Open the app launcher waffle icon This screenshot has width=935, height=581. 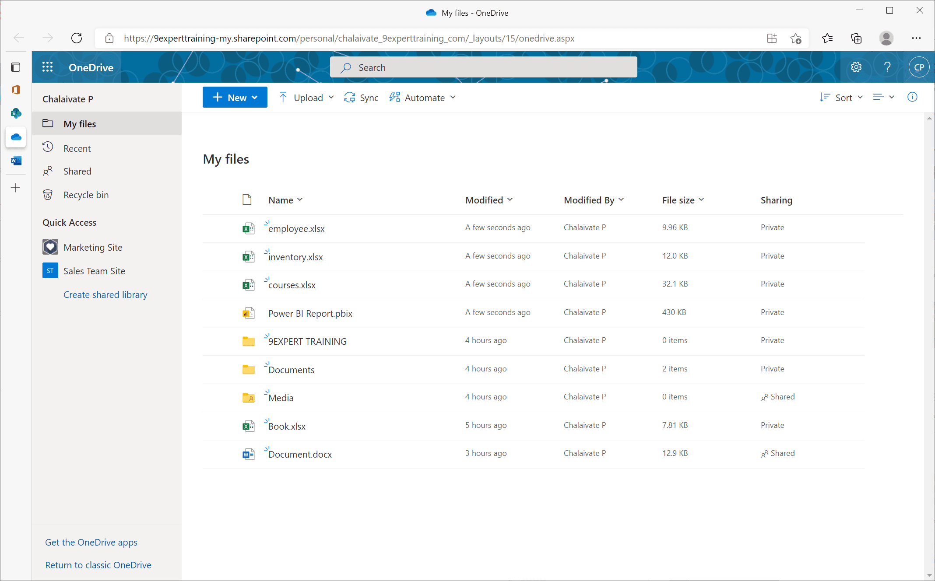[47, 66]
